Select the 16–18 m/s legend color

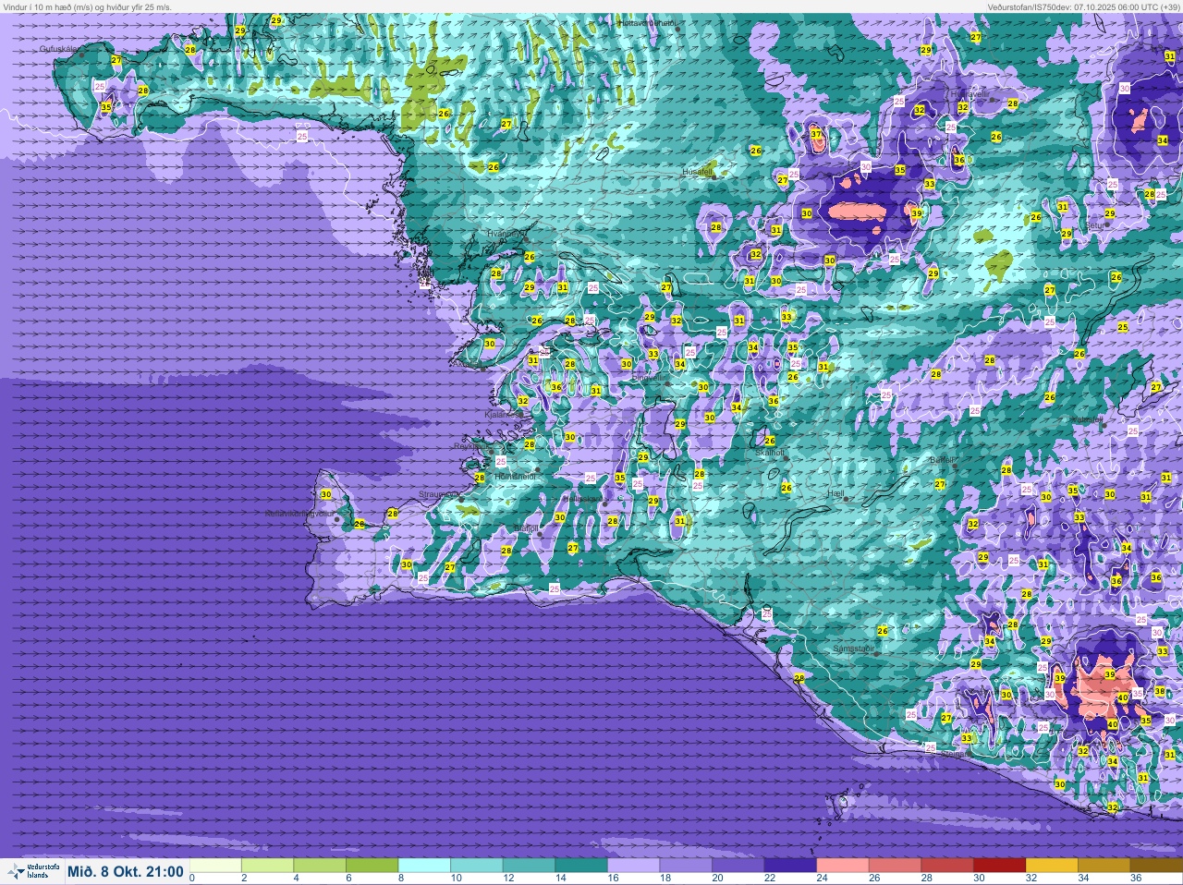[635, 866]
